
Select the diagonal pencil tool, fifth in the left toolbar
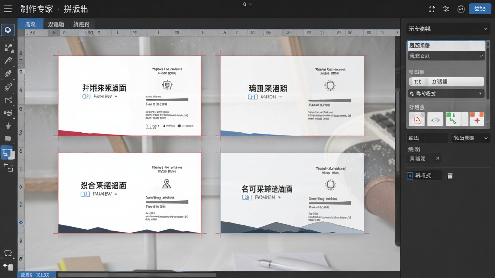pos(8,87)
